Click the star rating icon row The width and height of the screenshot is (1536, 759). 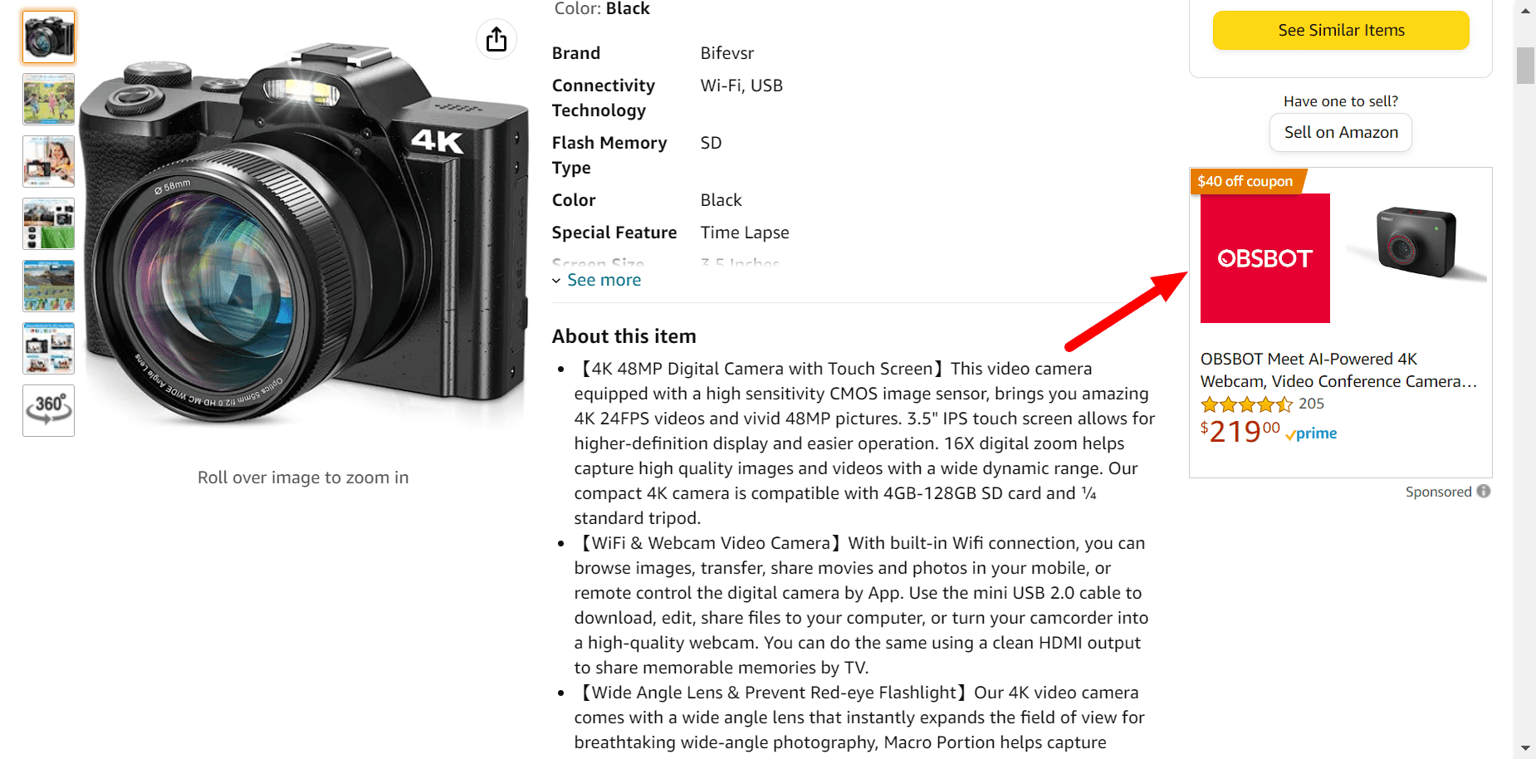[x=1246, y=404]
